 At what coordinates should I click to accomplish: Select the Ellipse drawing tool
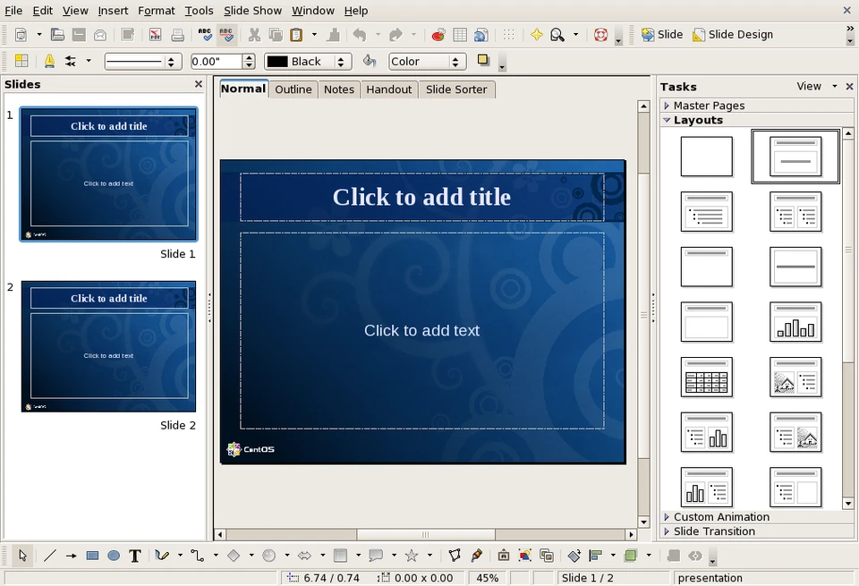[x=114, y=556]
